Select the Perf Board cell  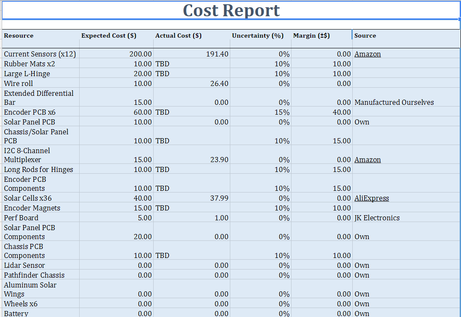point(41,218)
